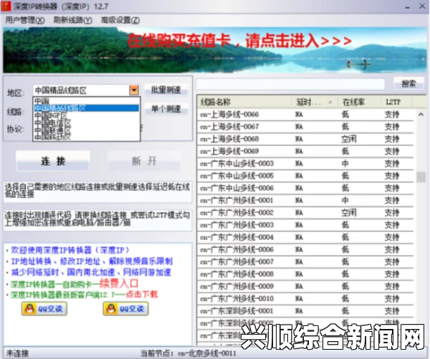The height and width of the screenshot is (359, 430).
Task: Open the 高级设置(Z) menu
Action: [x=120, y=20]
